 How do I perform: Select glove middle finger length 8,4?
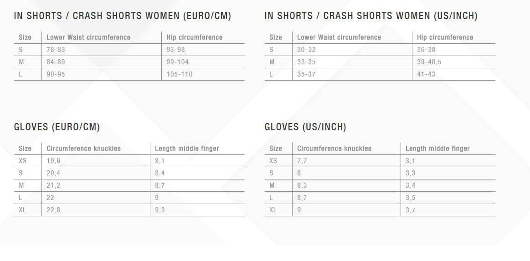160,173
